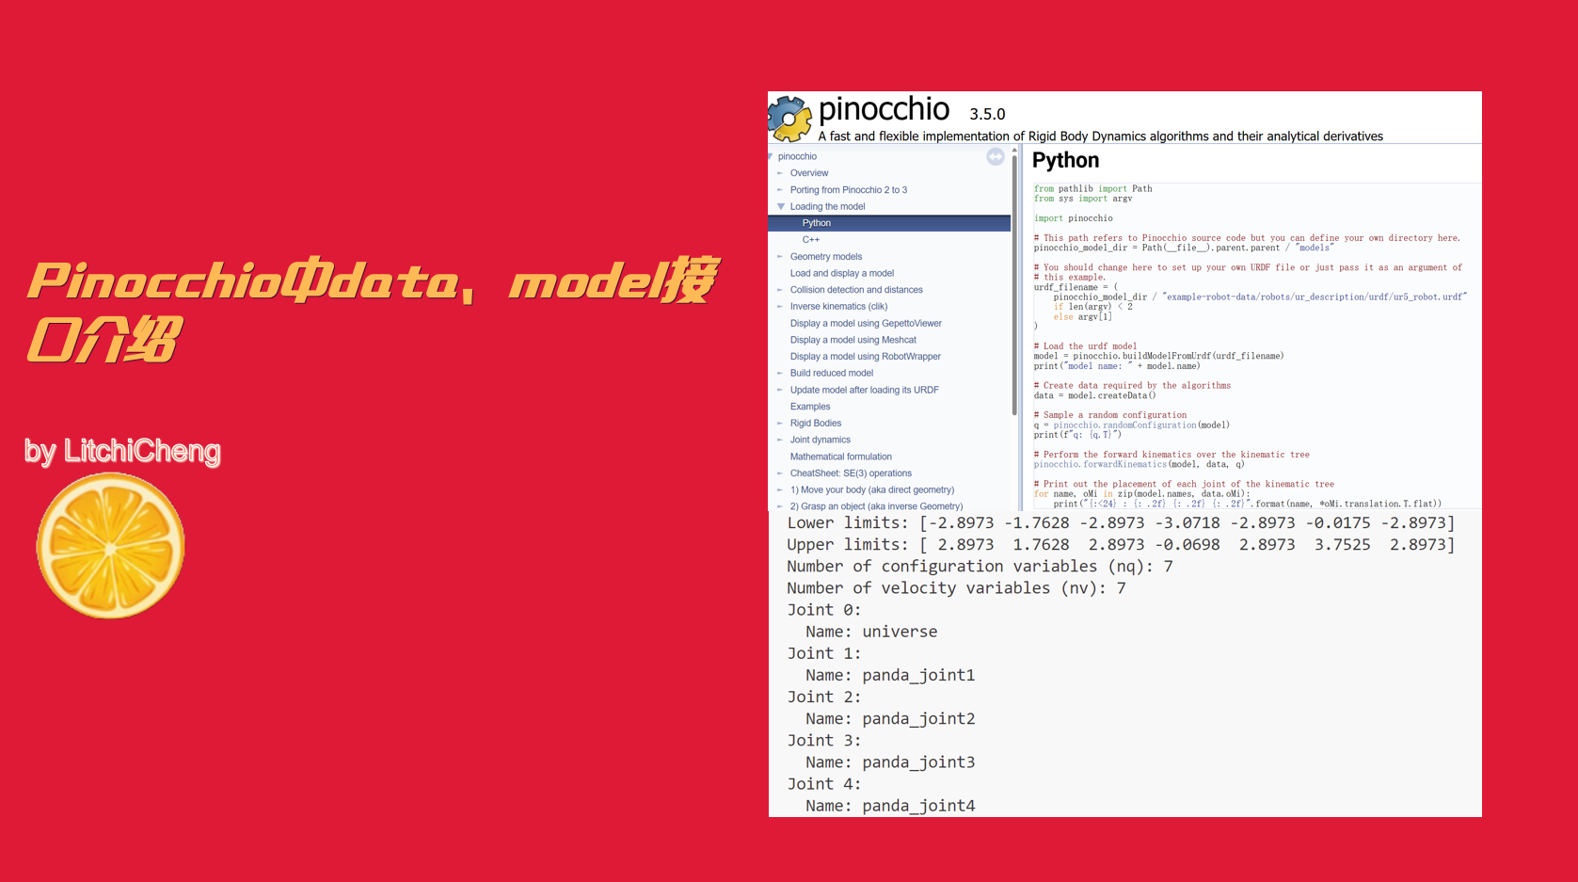Open 2) Grasp an object page
The image size is (1578, 882).
click(876, 506)
